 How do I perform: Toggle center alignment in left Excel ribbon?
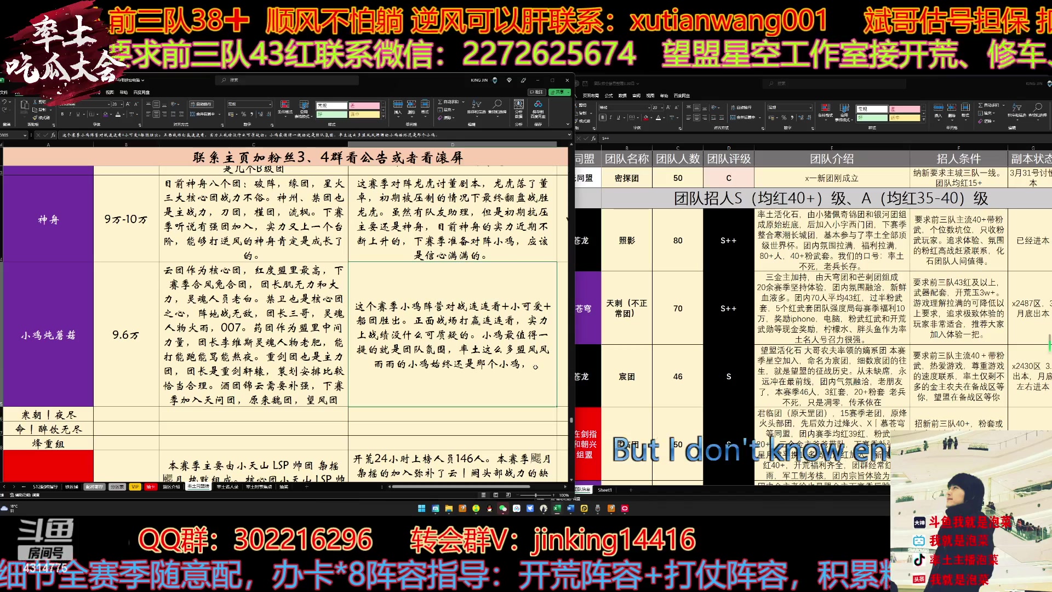coord(156,114)
